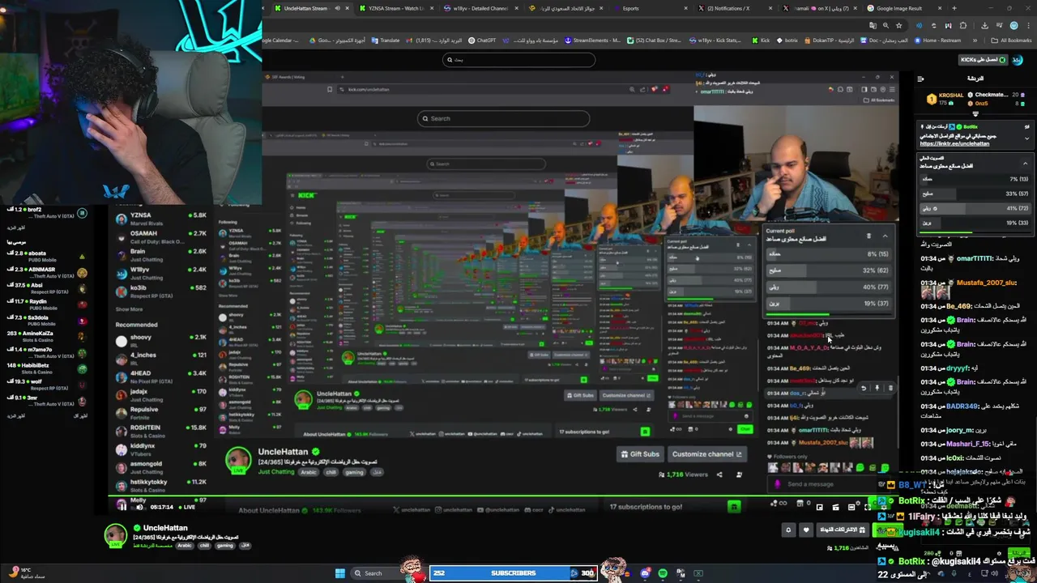The image size is (1037, 583).
Task: Click the Windows taskbar Search box
Action: [377, 573]
